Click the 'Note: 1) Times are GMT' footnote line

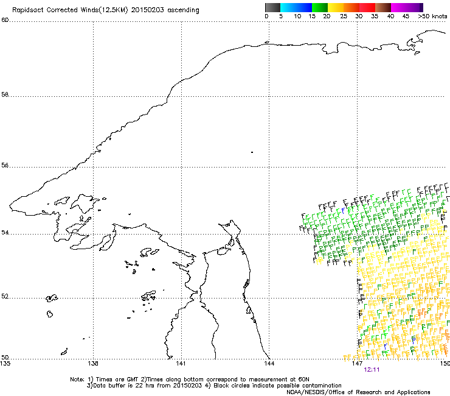190,380
